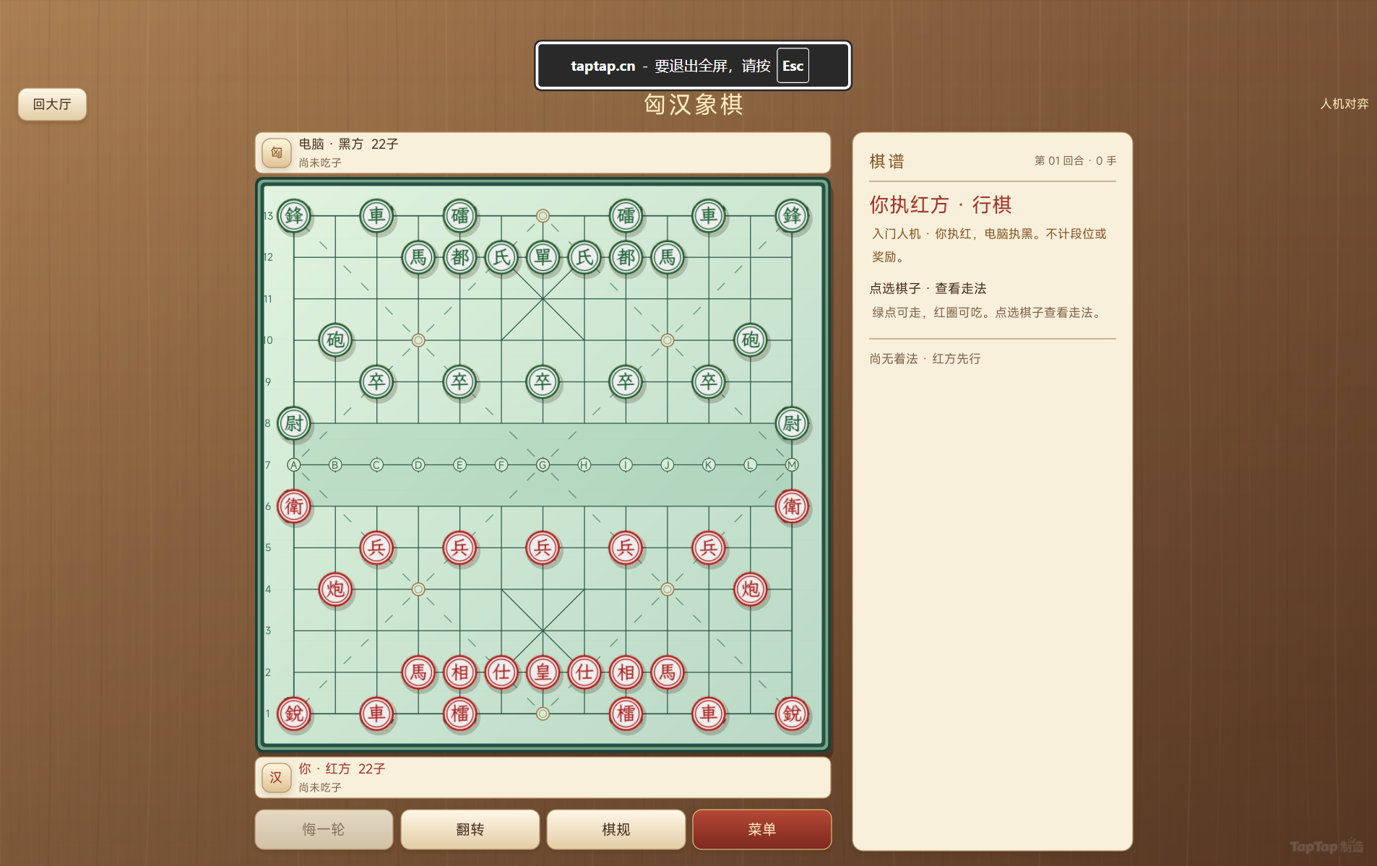Screen dimensions: 1377x866
Task: Click the 你执红方 · 行棋 turn heading
Action: click(941, 204)
